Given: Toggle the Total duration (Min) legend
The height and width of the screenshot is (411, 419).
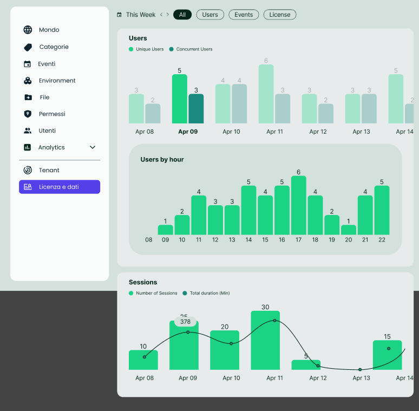Looking at the screenshot, I should [206, 293].
